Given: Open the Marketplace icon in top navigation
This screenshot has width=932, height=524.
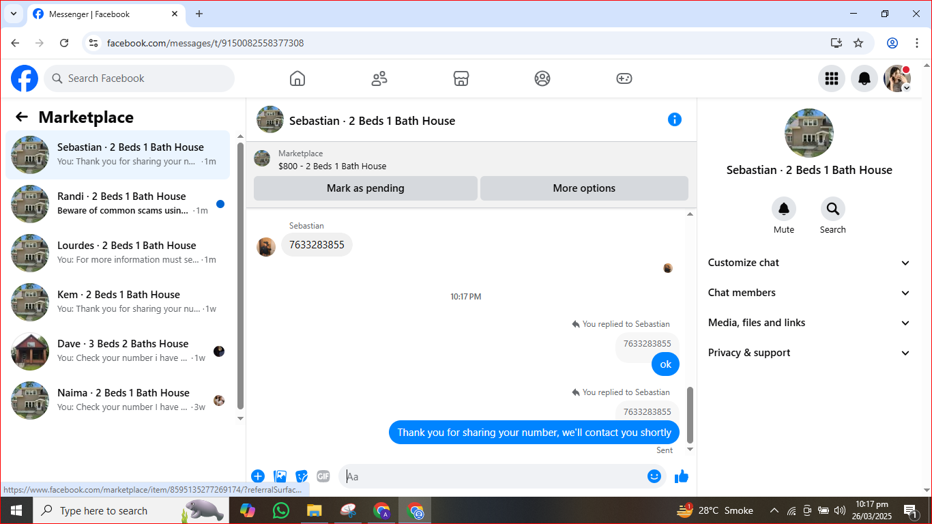Looking at the screenshot, I should [x=461, y=78].
